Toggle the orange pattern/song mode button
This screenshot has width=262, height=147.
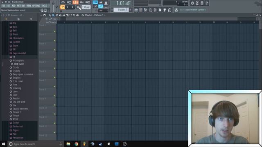[62, 7]
